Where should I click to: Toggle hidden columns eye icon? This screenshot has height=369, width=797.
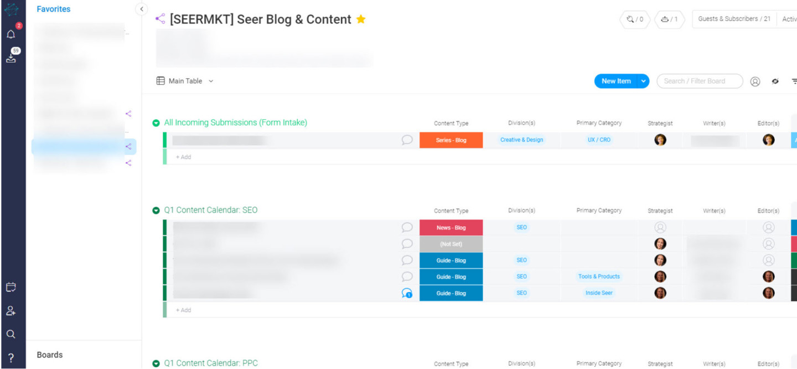click(x=775, y=81)
